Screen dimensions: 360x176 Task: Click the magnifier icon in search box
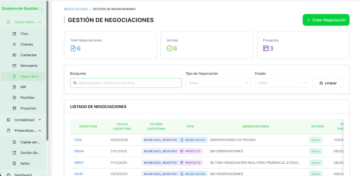click(75, 83)
